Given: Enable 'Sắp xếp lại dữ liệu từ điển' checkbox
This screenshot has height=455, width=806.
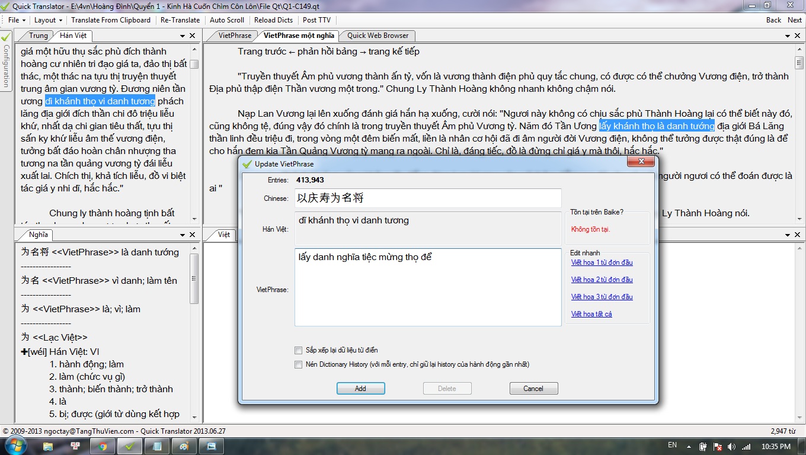Looking at the screenshot, I should pyautogui.click(x=299, y=350).
